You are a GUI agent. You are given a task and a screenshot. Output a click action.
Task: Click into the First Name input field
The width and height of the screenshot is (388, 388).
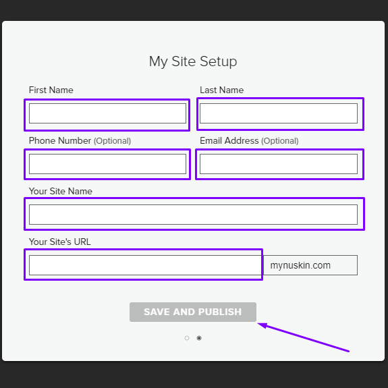point(107,113)
